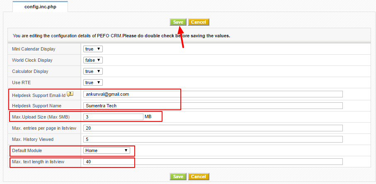376x184 pixels.
Task: Select the Max. Upload Size field
Action: click(113, 117)
